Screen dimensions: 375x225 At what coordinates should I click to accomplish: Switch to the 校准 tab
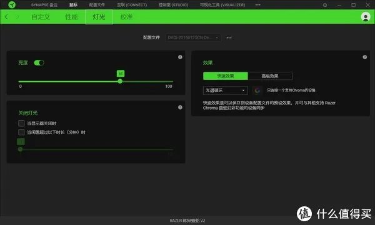click(126, 17)
